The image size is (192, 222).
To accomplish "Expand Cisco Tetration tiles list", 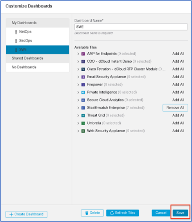I will (78, 69).
